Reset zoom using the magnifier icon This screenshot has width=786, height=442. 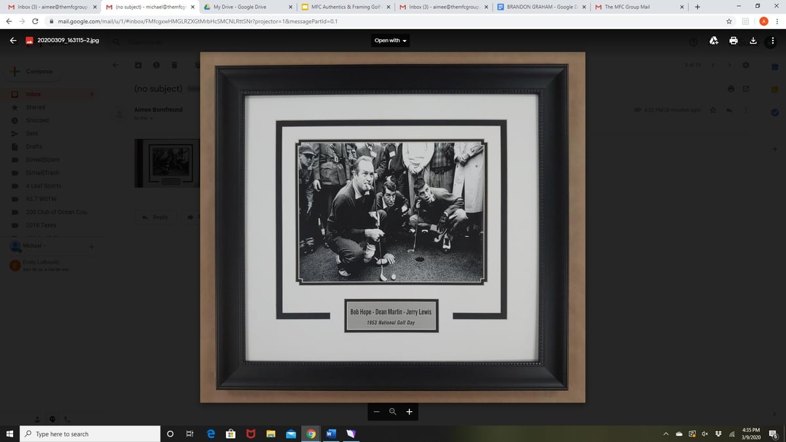pyautogui.click(x=393, y=412)
